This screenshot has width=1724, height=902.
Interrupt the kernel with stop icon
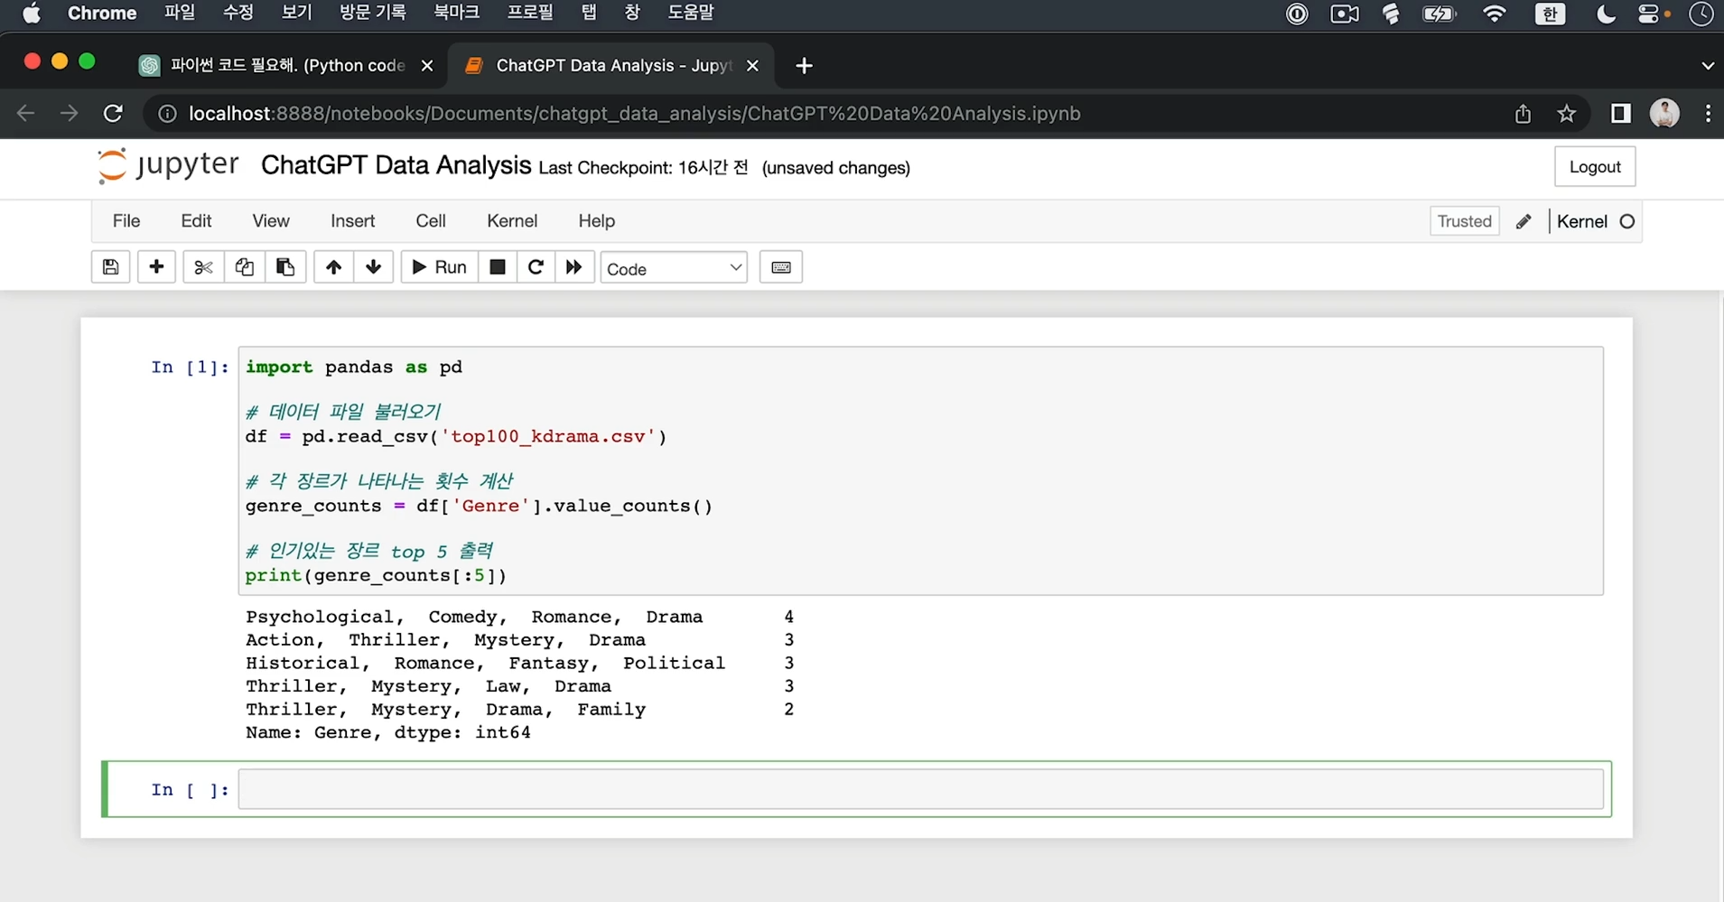(498, 267)
